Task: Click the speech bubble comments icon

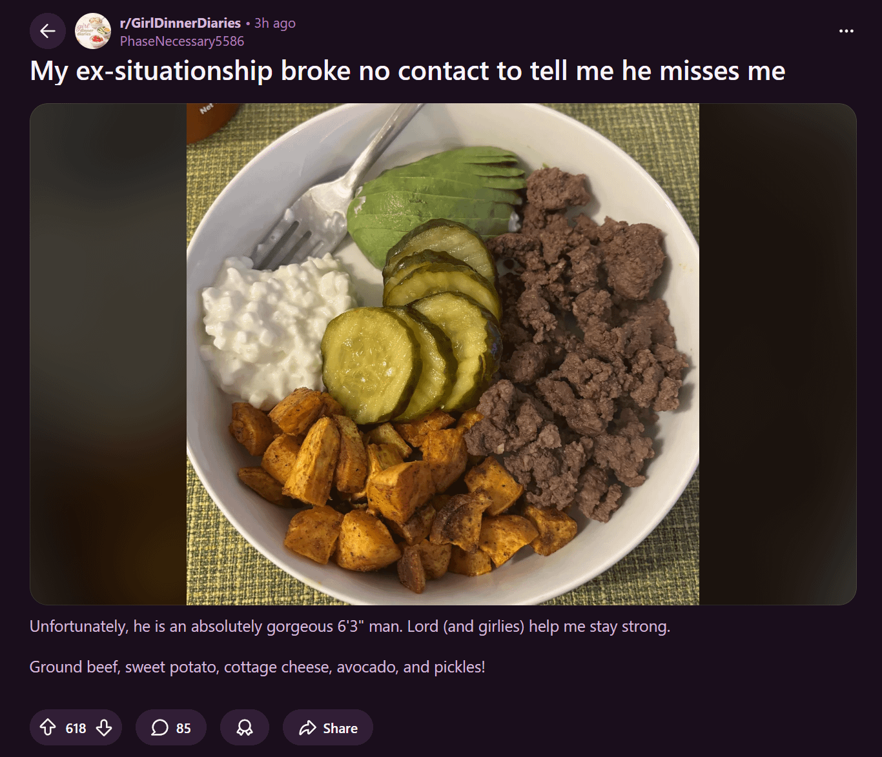Action: (159, 727)
